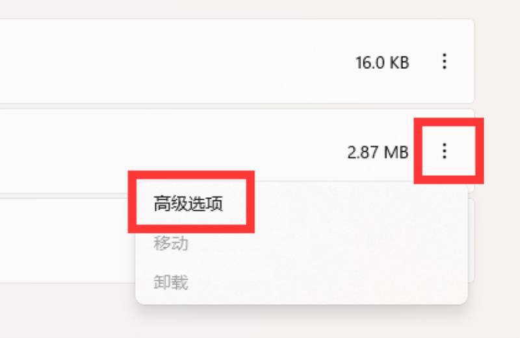Select the greyed-out 卸载 menu entry
The image size is (520, 338).
click(x=171, y=282)
